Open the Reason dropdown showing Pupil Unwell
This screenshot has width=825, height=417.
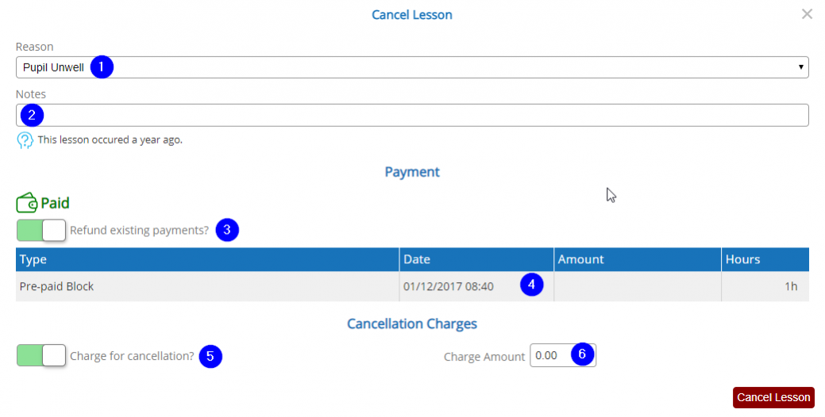pos(412,67)
